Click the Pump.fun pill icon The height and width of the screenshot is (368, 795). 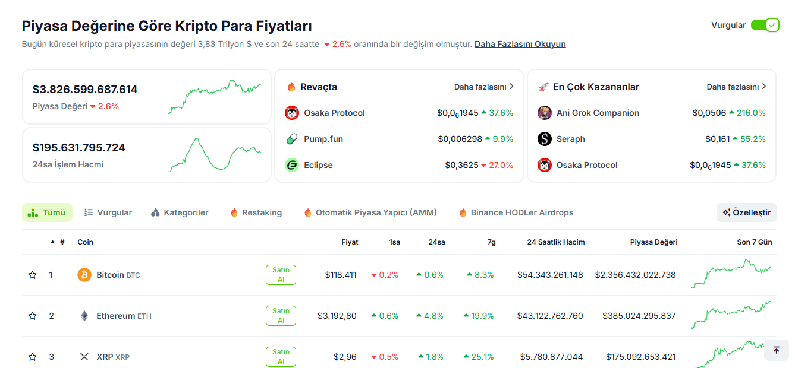(x=292, y=139)
